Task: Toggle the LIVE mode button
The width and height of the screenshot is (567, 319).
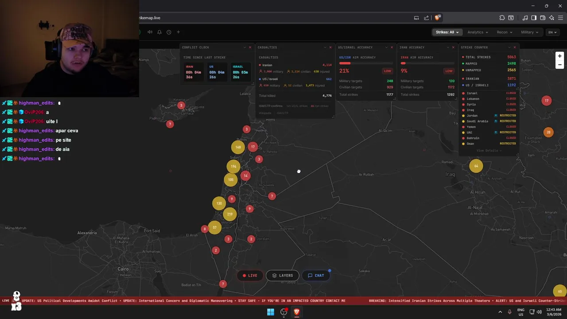Action: 250,276
